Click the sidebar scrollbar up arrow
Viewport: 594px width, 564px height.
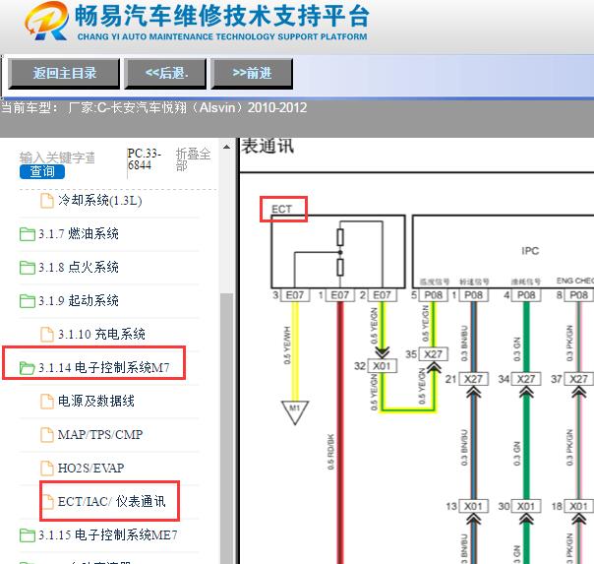point(226,147)
